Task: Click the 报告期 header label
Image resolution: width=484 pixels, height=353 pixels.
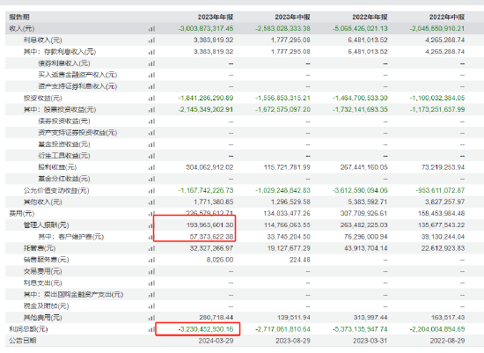Action: tap(19, 17)
